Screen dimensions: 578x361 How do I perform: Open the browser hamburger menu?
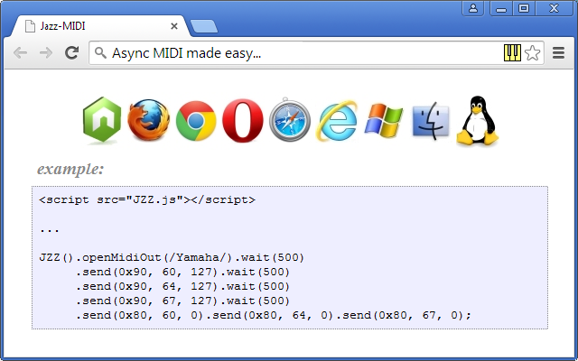(558, 53)
